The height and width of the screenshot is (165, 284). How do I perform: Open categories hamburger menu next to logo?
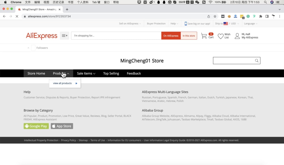(64, 36)
